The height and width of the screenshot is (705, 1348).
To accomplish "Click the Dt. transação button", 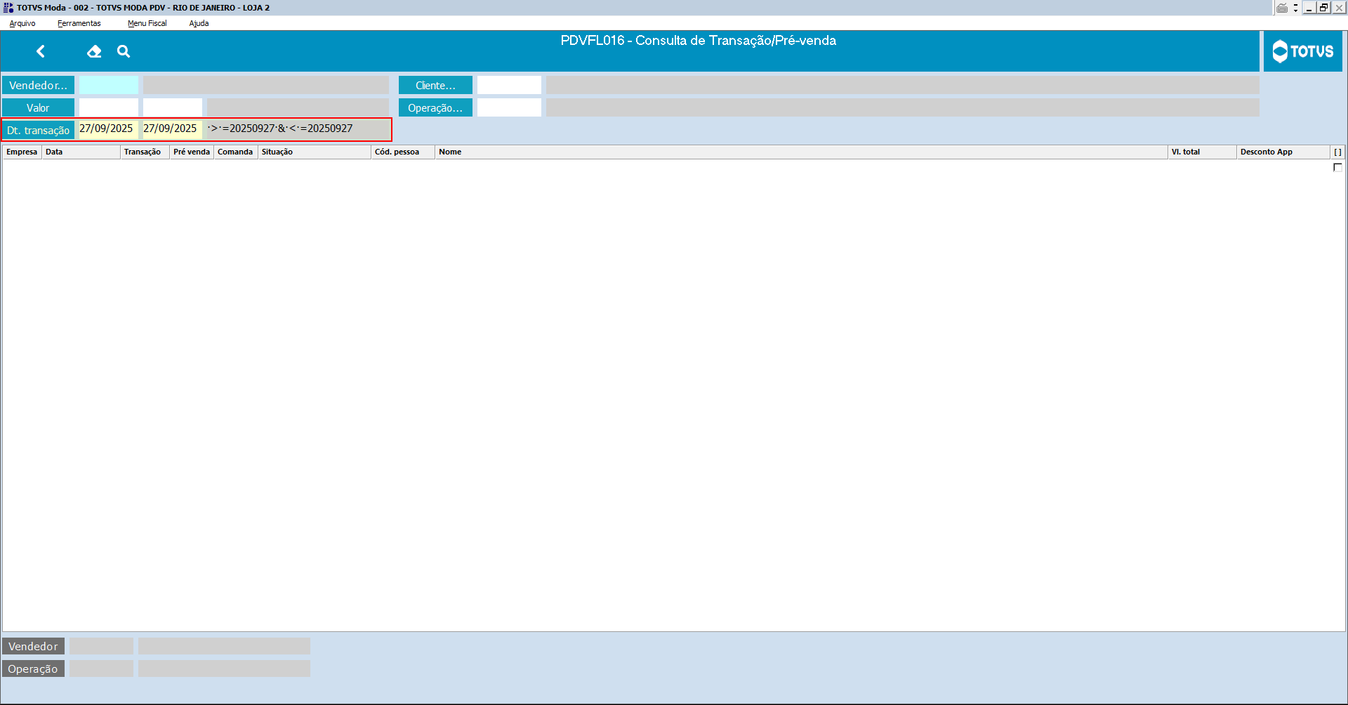I will click(x=38, y=130).
